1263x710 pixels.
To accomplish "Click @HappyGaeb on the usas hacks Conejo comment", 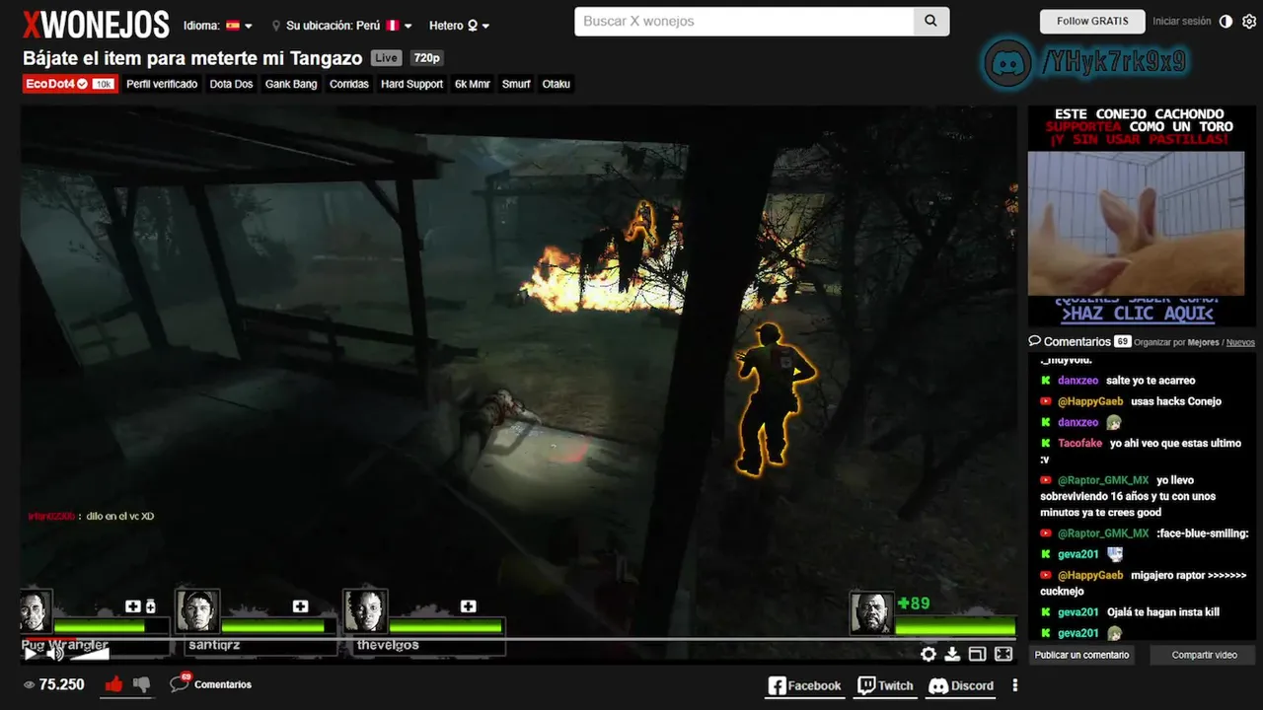I will coord(1090,401).
